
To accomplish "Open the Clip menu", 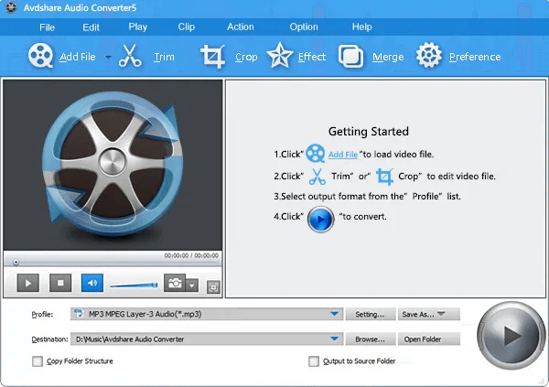I will (186, 27).
